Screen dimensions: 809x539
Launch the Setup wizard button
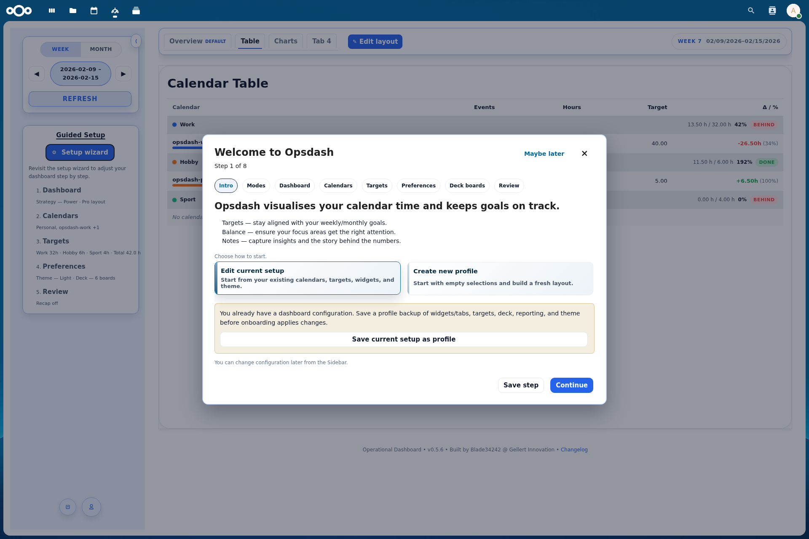coord(80,152)
